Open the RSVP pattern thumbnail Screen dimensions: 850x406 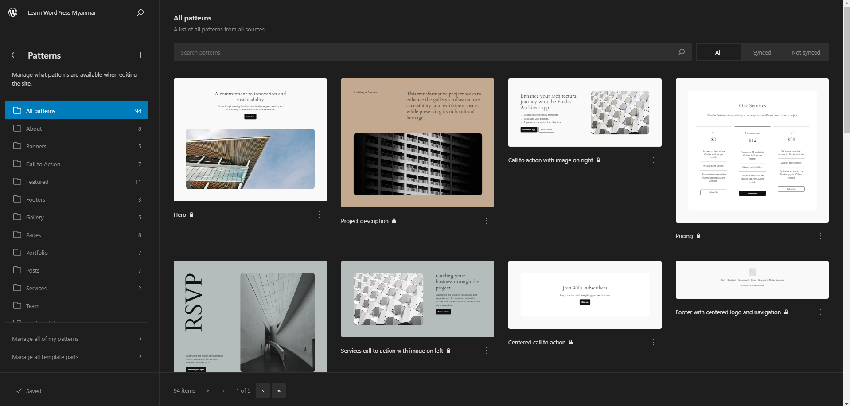click(250, 316)
